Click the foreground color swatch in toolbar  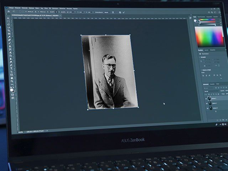(12, 90)
